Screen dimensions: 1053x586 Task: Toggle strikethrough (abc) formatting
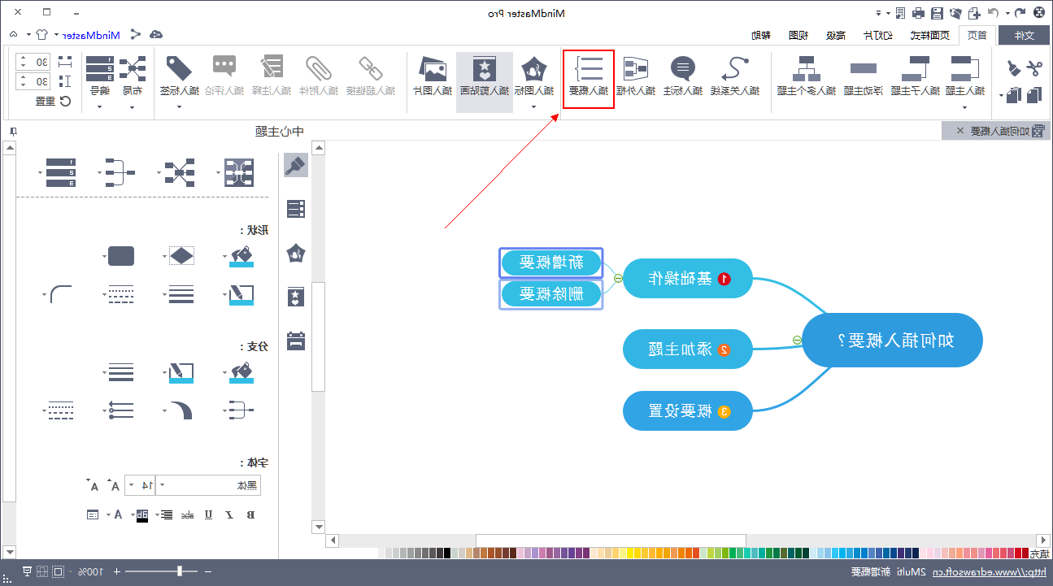pos(187,514)
